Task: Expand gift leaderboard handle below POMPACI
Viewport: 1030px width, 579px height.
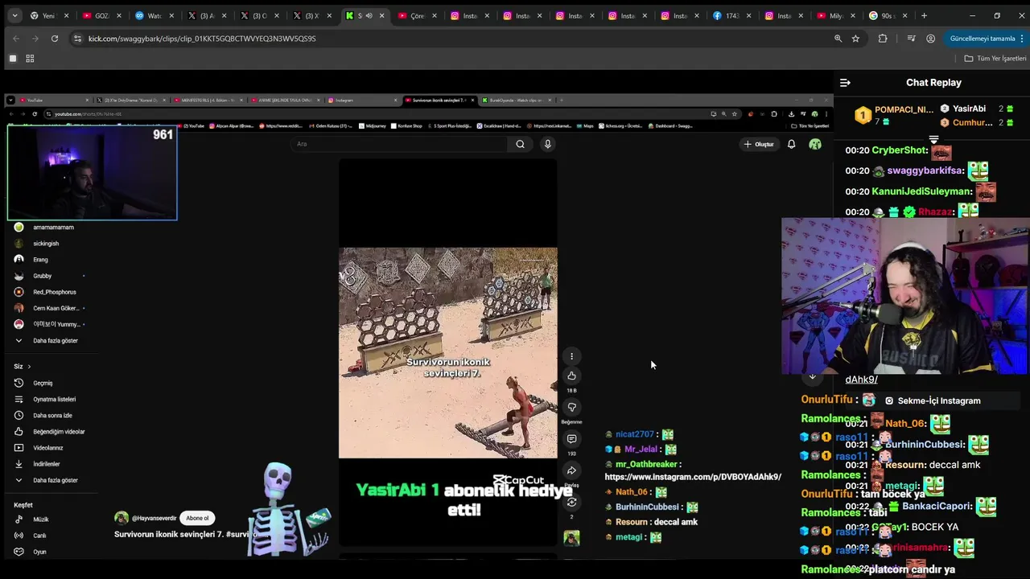Action: pos(933,138)
